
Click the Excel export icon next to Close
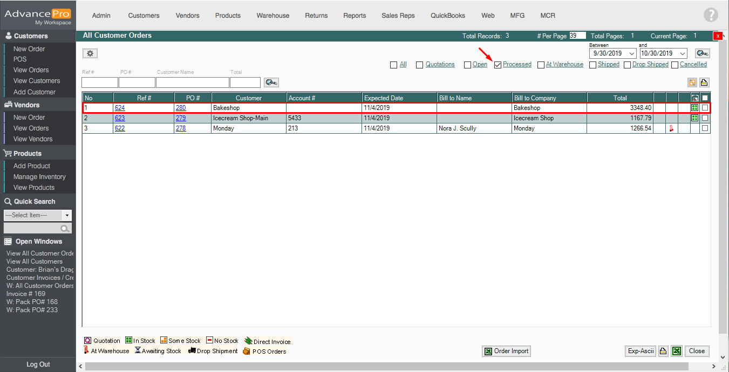[x=677, y=351]
